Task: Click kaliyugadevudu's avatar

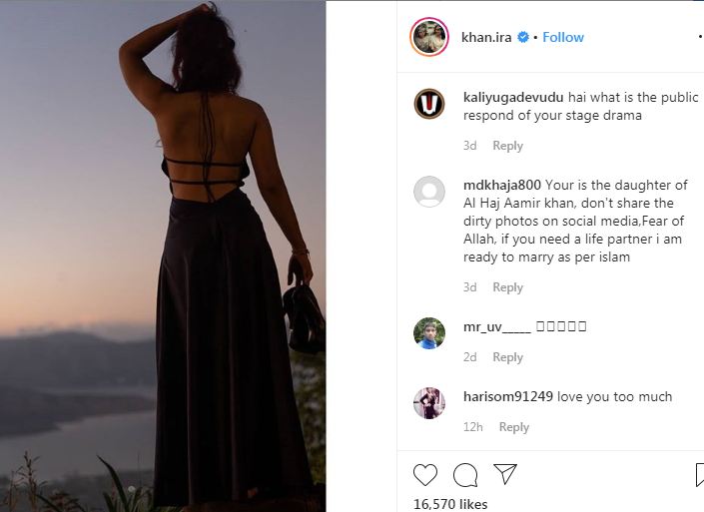Action: tap(429, 104)
